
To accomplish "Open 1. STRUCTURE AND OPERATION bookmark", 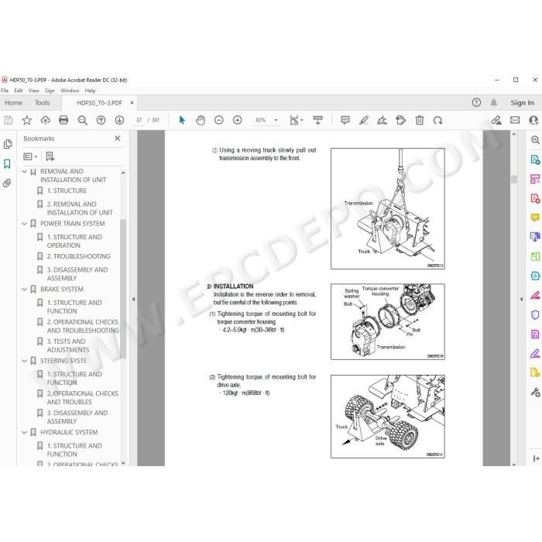I will 74,242.
